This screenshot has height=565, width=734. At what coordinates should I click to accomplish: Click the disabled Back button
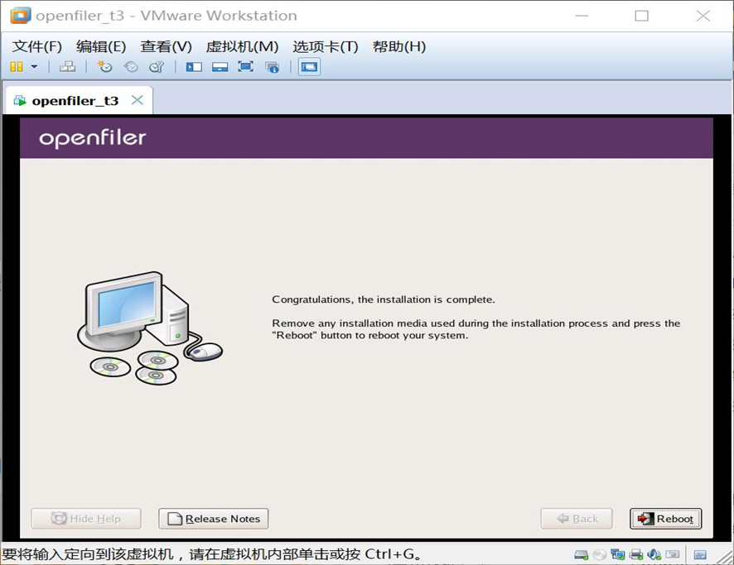(x=577, y=519)
